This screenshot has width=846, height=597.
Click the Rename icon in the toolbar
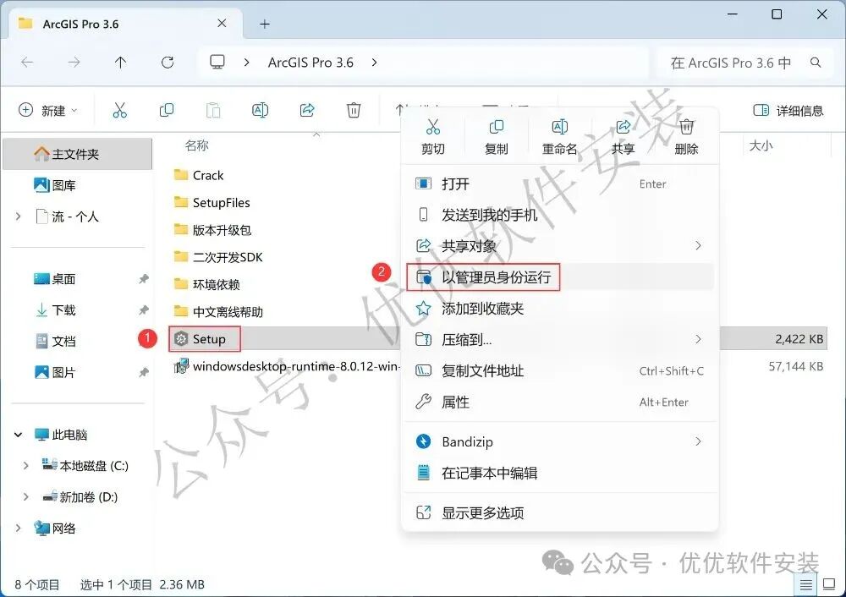pyautogui.click(x=260, y=110)
